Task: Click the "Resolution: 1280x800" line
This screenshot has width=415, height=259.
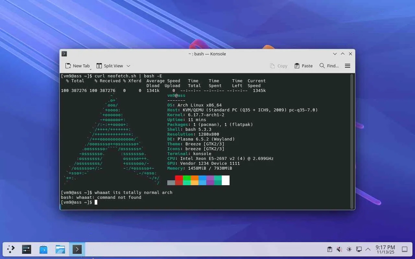Action: (193, 134)
